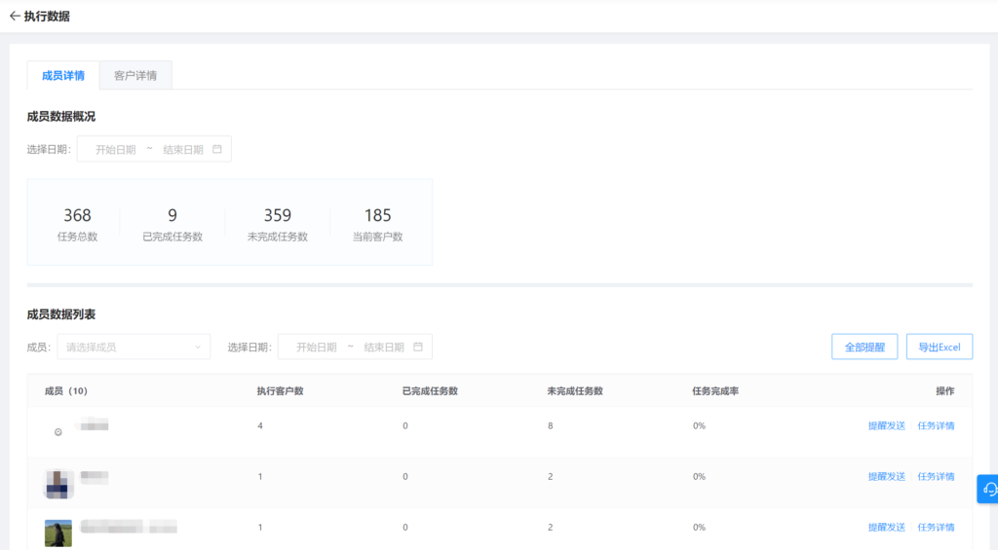Viewport: 998px width, 550px height.
Task: Open 任务详情 for the first member
Action: pyautogui.click(x=936, y=425)
